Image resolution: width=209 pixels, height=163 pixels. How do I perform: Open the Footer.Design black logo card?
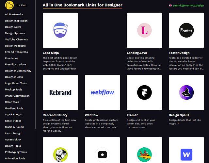[x=186, y=30]
